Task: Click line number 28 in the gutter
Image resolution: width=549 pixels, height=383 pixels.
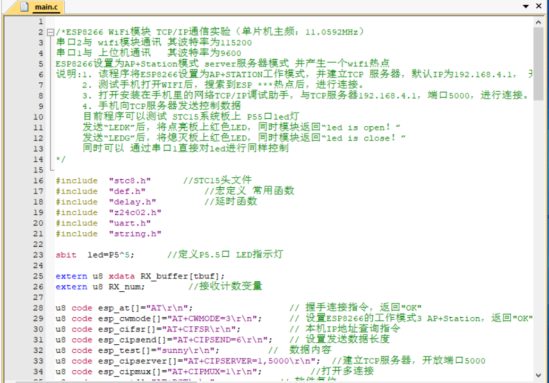Action: click(38, 308)
